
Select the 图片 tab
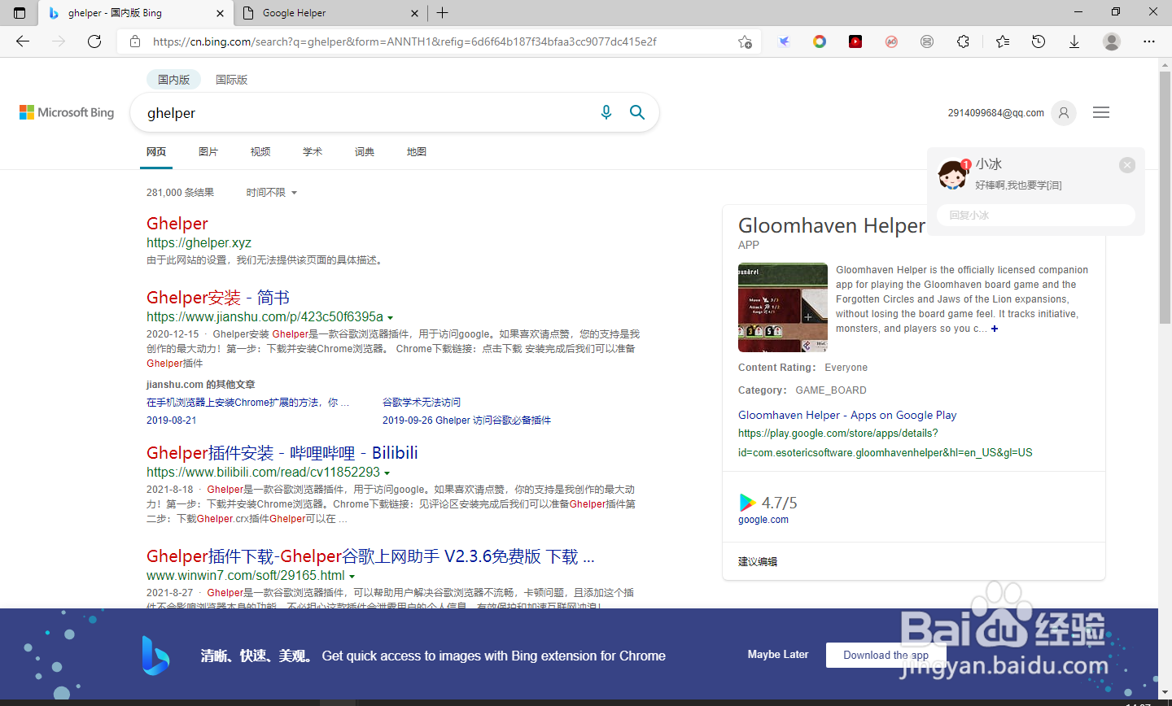click(208, 152)
